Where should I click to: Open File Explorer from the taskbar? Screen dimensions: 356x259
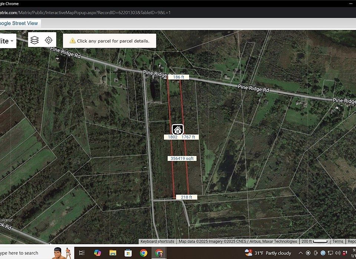pos(113,253)
